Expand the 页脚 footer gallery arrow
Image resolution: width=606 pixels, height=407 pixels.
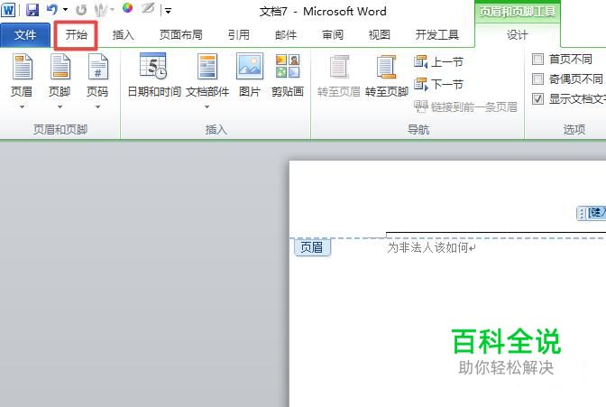pyautogui.click(x=60, y=106)
